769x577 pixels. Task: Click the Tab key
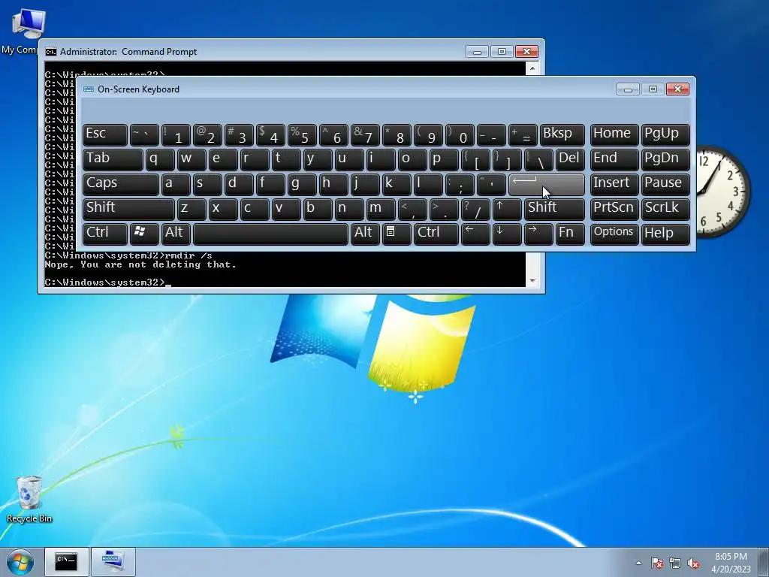pos(113,160)
